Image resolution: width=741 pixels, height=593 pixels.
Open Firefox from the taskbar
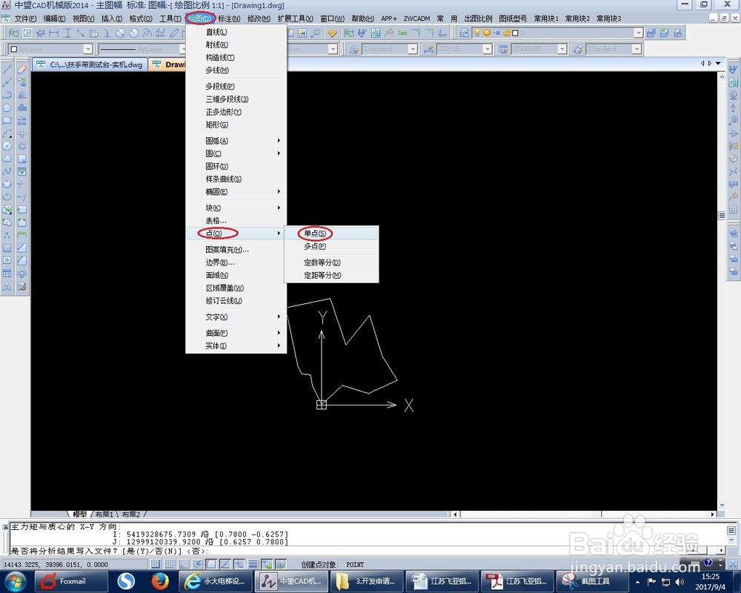[160, 581]
